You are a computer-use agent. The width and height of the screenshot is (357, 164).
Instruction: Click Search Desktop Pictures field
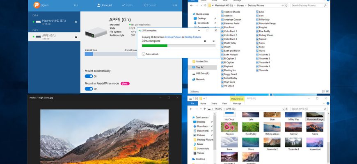(308, 5)
